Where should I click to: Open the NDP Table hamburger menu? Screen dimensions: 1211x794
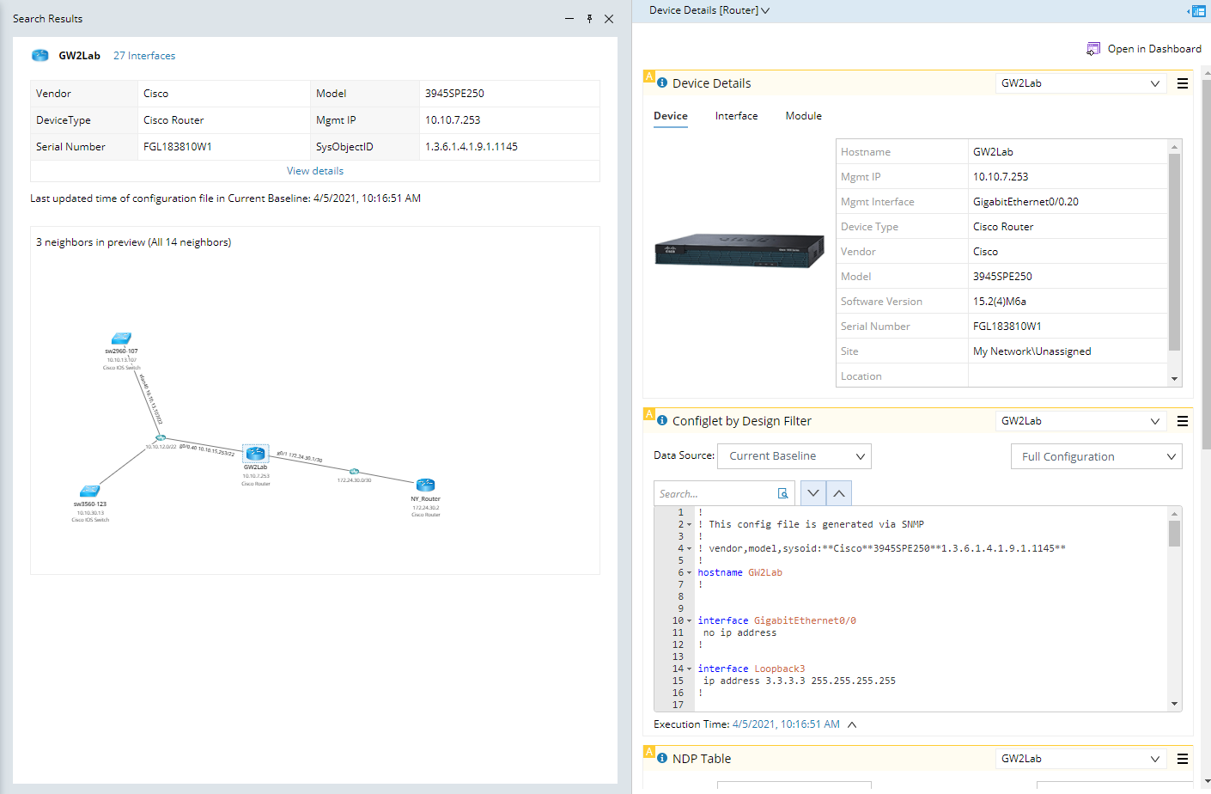1183,759
